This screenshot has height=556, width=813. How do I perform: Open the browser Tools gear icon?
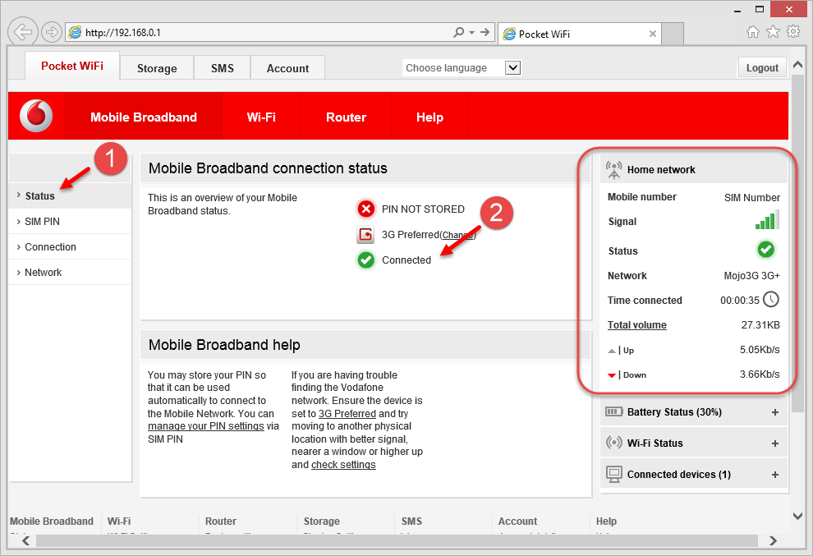pos(793,32)
